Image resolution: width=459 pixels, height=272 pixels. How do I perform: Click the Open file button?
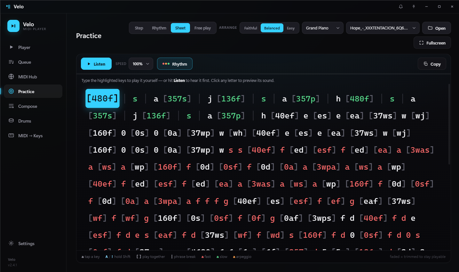[436, 28]
